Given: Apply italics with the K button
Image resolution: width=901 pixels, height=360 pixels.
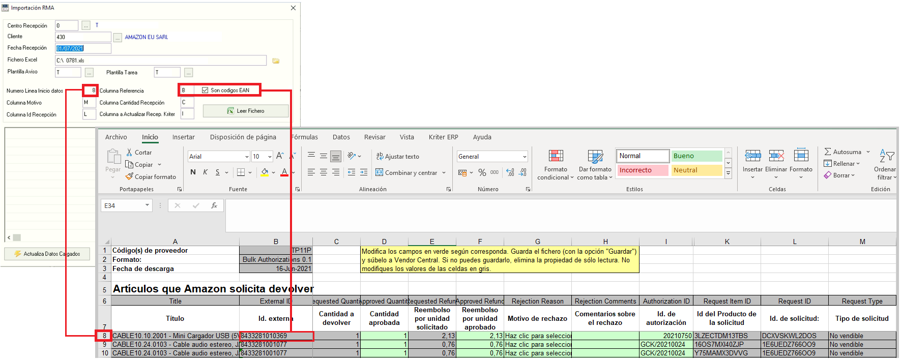Looking at the screenshot, I should point(205,172).
